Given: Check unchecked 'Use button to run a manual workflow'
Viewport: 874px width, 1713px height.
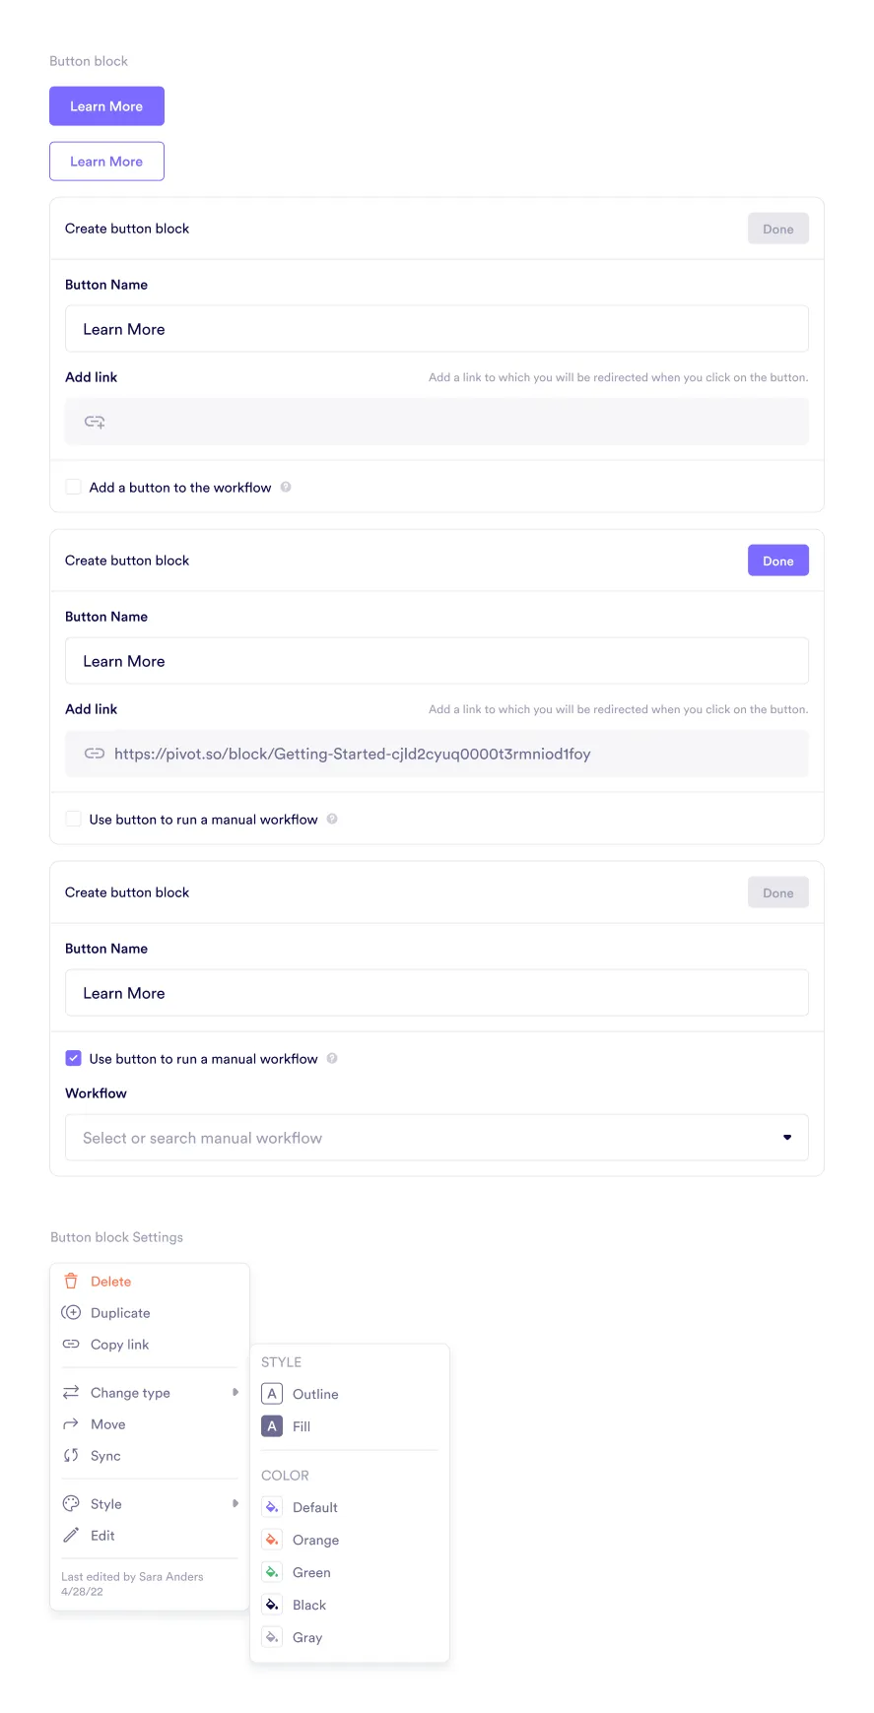Looking at the screenshot, I should pos(74,819).
